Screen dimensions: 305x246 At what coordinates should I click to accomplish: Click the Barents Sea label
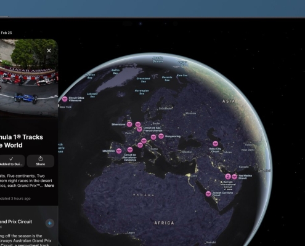[x=167, y=79]
